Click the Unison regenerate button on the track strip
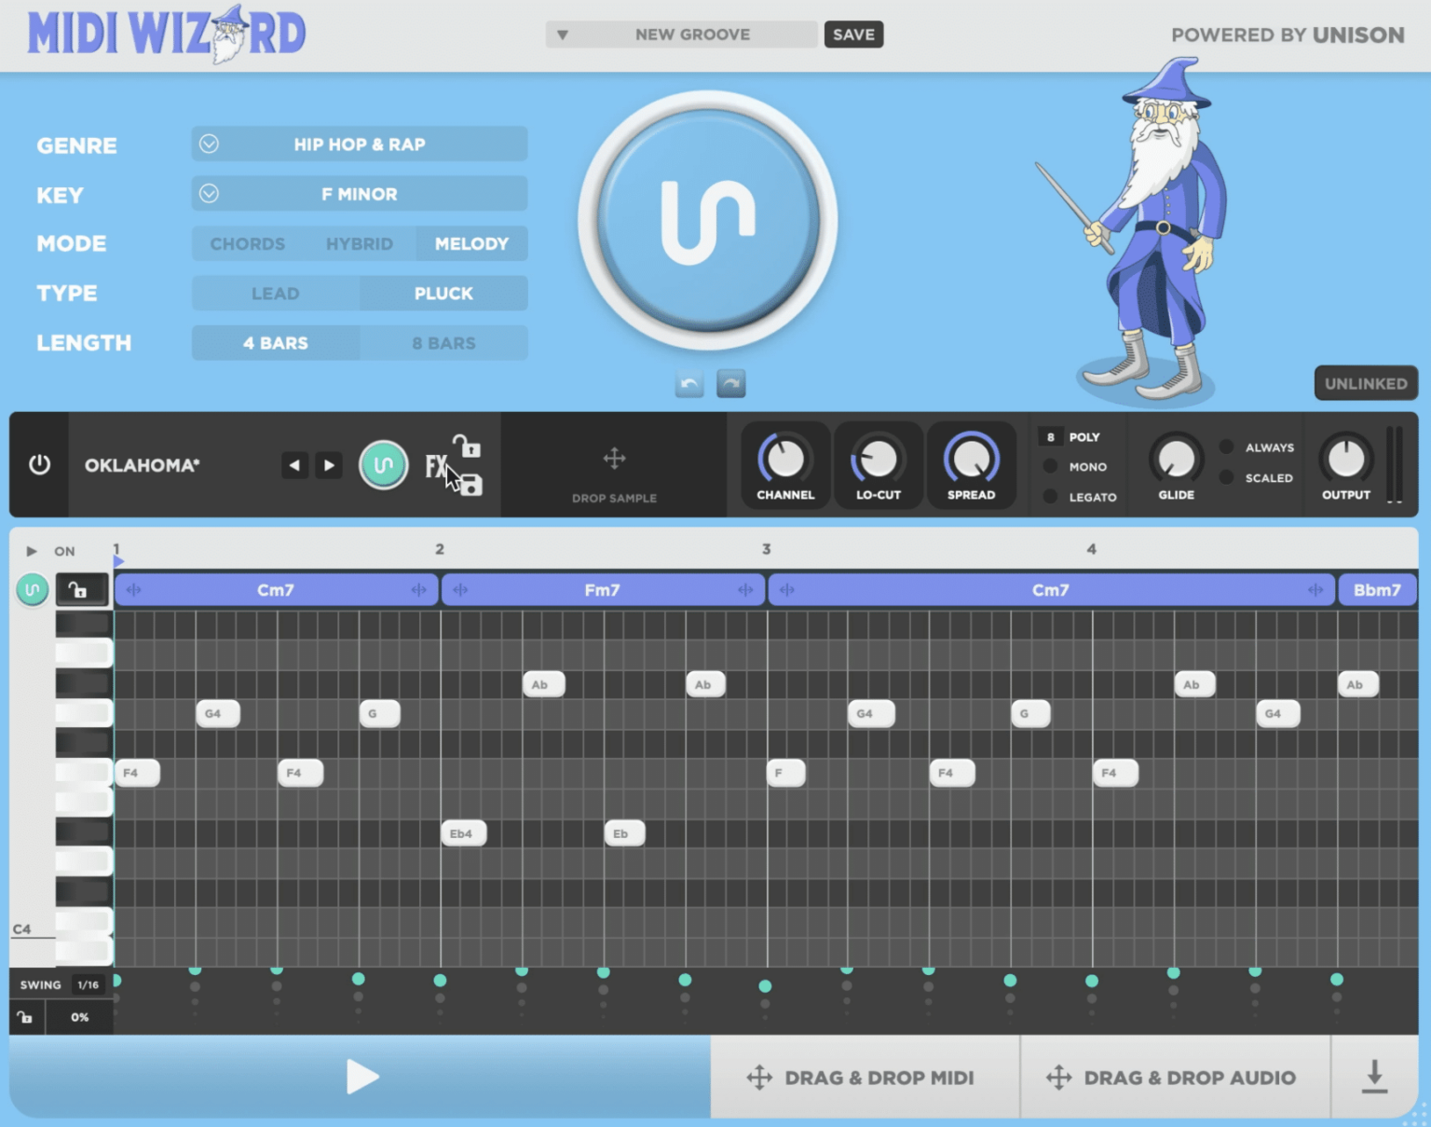1431x1127 pixels. [383, 463]
